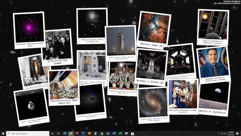Expand the hidden system tray icons chevron
Screen dimensions: 241x136
coord(219,134)
